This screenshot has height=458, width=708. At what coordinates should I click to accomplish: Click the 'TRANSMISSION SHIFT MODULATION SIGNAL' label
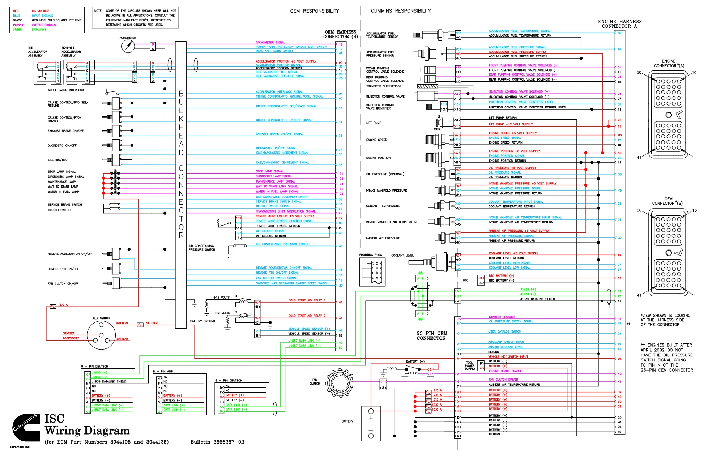pyautogui.click(x=286, y=211)
